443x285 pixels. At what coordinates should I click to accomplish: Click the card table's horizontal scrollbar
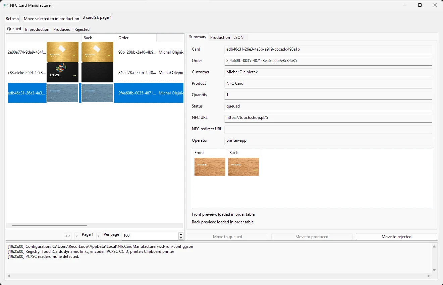pyautogui.click(x=49, y=226)
